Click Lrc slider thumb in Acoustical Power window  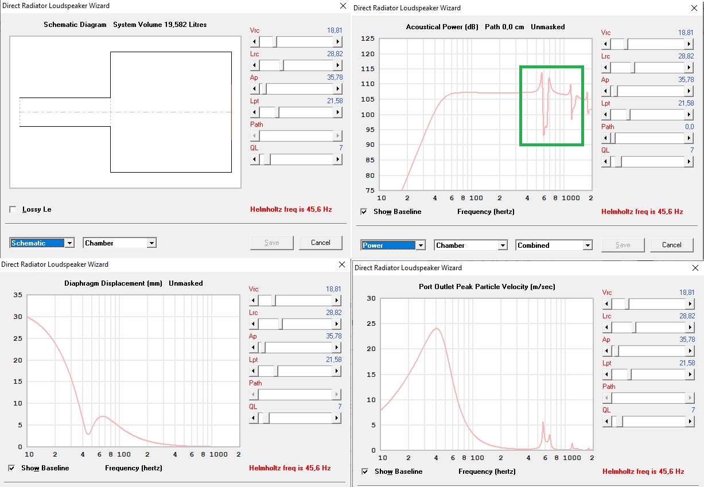[632, 68]
